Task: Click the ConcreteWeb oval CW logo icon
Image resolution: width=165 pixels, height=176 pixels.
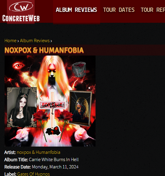Action: point(21,6)
